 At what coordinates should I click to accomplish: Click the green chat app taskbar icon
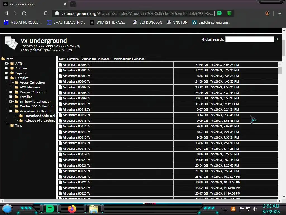pyautogui.click(x=50, y=209)
